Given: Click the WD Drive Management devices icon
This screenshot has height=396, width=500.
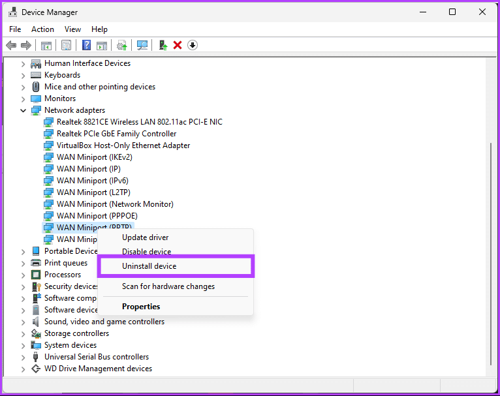Looking at the screenshot, I should pos(36,369).
